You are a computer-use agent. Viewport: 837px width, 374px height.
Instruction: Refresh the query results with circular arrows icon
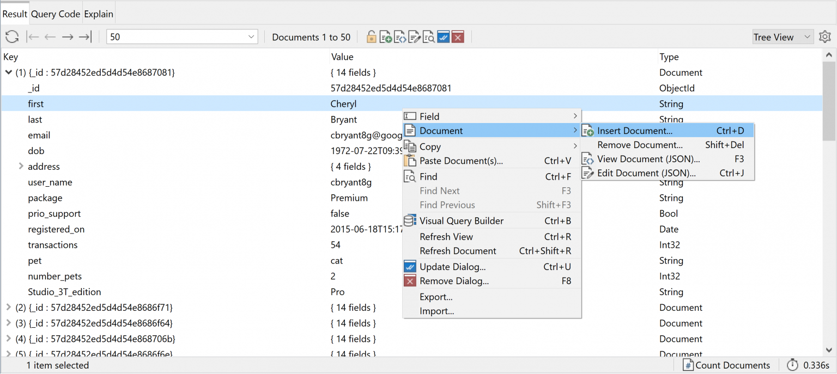(11, 36)
